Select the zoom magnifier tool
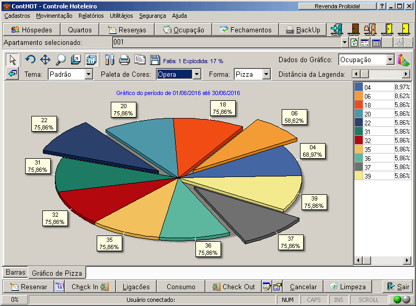This screenshot has width=416, height=306. pos(61,60)
